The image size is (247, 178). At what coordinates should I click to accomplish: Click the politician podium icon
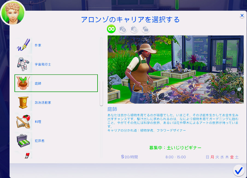coord(23,103)
